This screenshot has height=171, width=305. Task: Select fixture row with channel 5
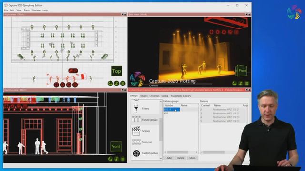point(224,121)
